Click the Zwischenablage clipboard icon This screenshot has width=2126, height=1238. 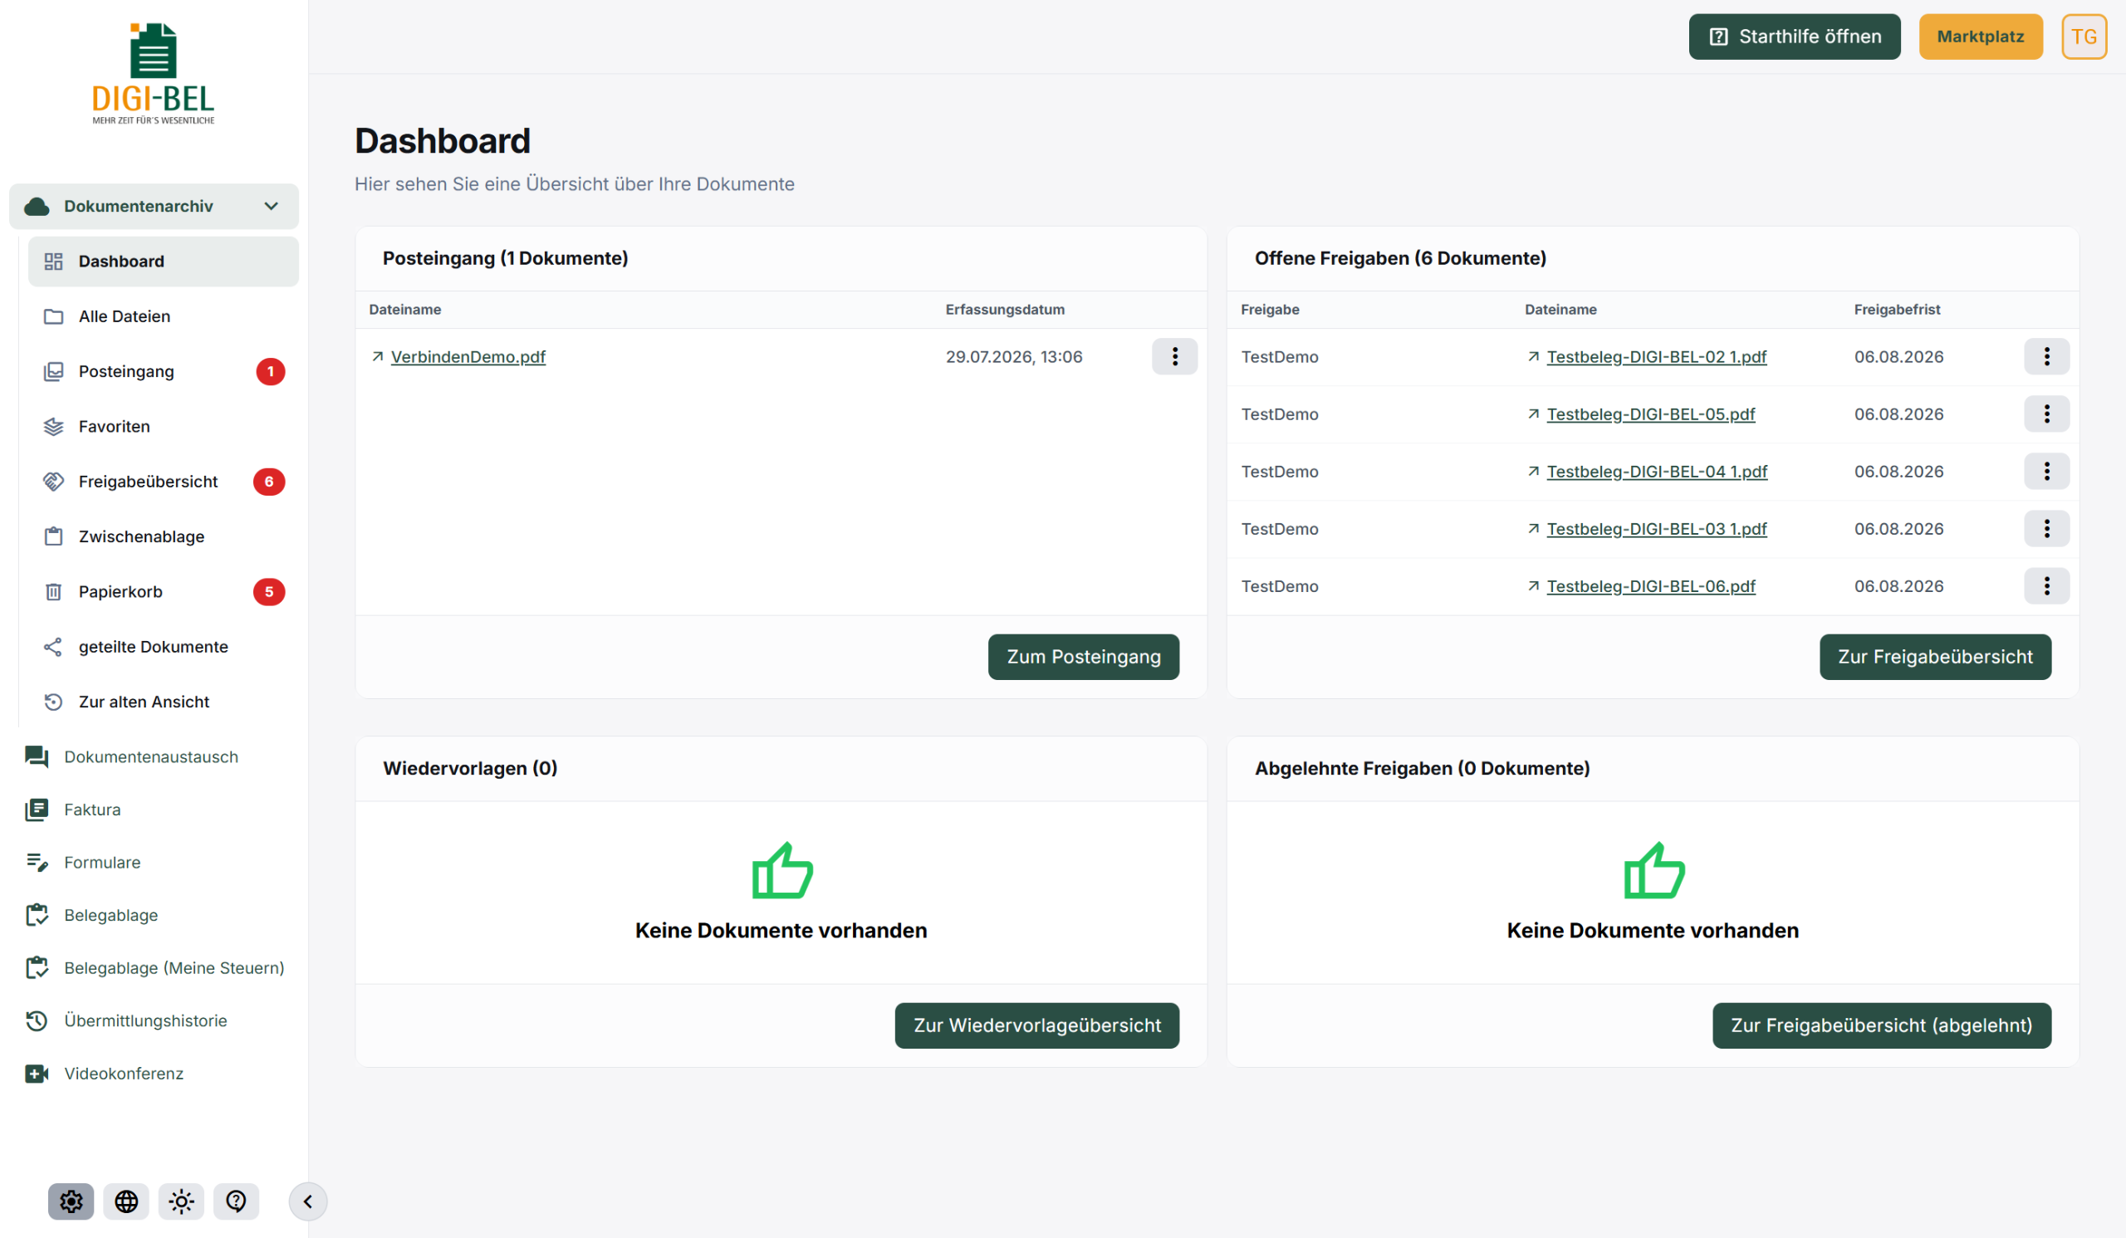coord(53,536)
